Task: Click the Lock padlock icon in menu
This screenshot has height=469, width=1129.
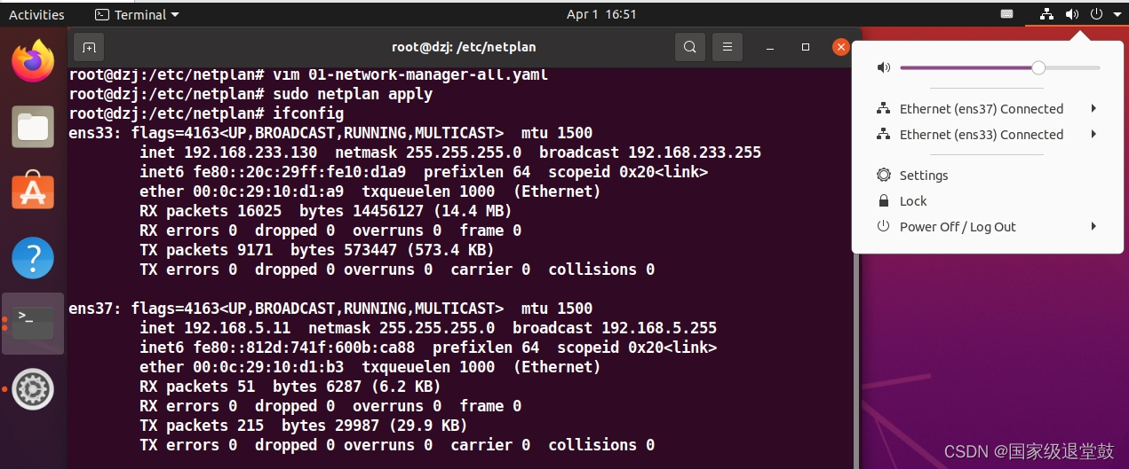Action: tap(883, 201)
